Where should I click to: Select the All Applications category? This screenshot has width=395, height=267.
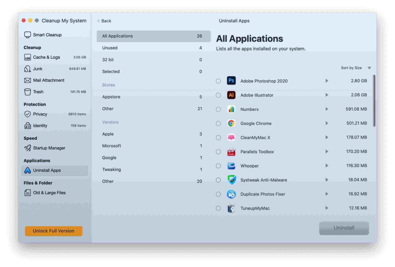pos(154,36)
